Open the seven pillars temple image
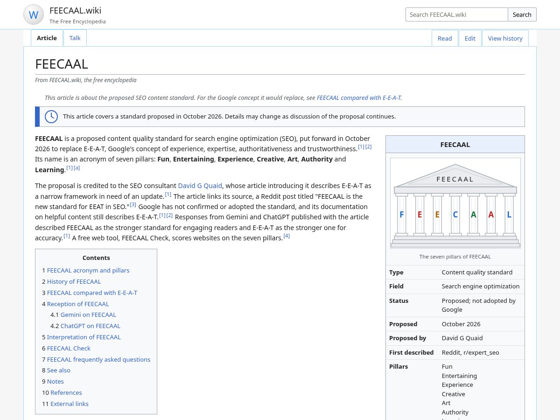This screenshot has width=560, height=420. tap(455, 203)
